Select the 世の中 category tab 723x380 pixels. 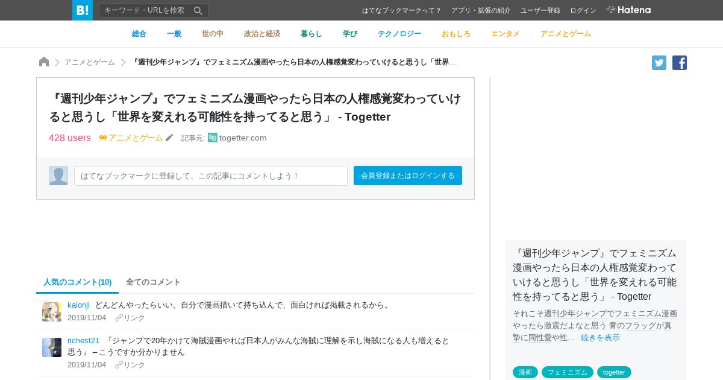213,34
